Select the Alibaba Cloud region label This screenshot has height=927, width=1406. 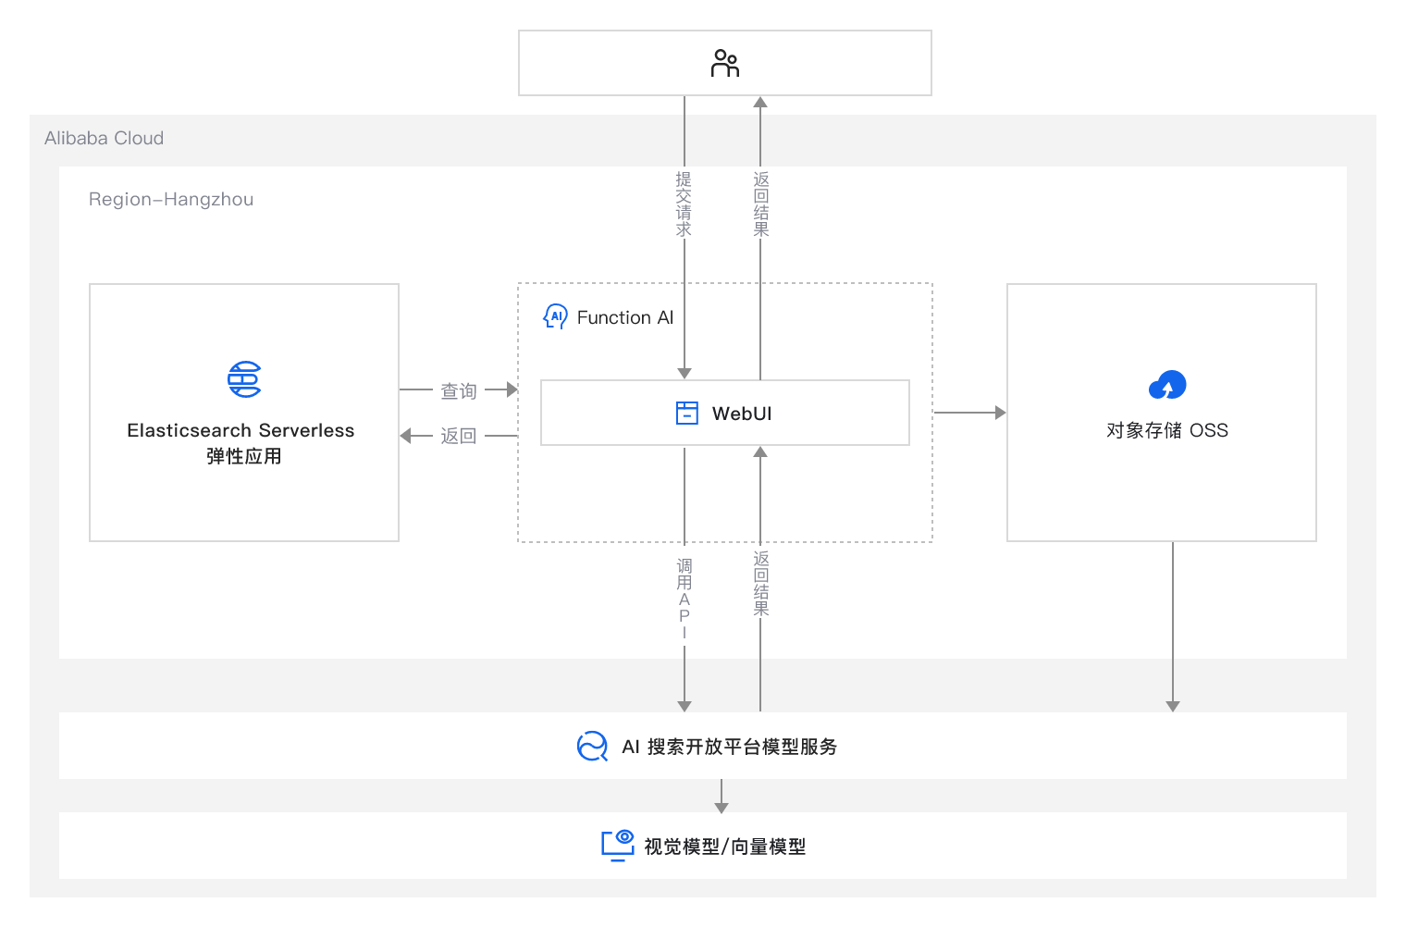104,137
